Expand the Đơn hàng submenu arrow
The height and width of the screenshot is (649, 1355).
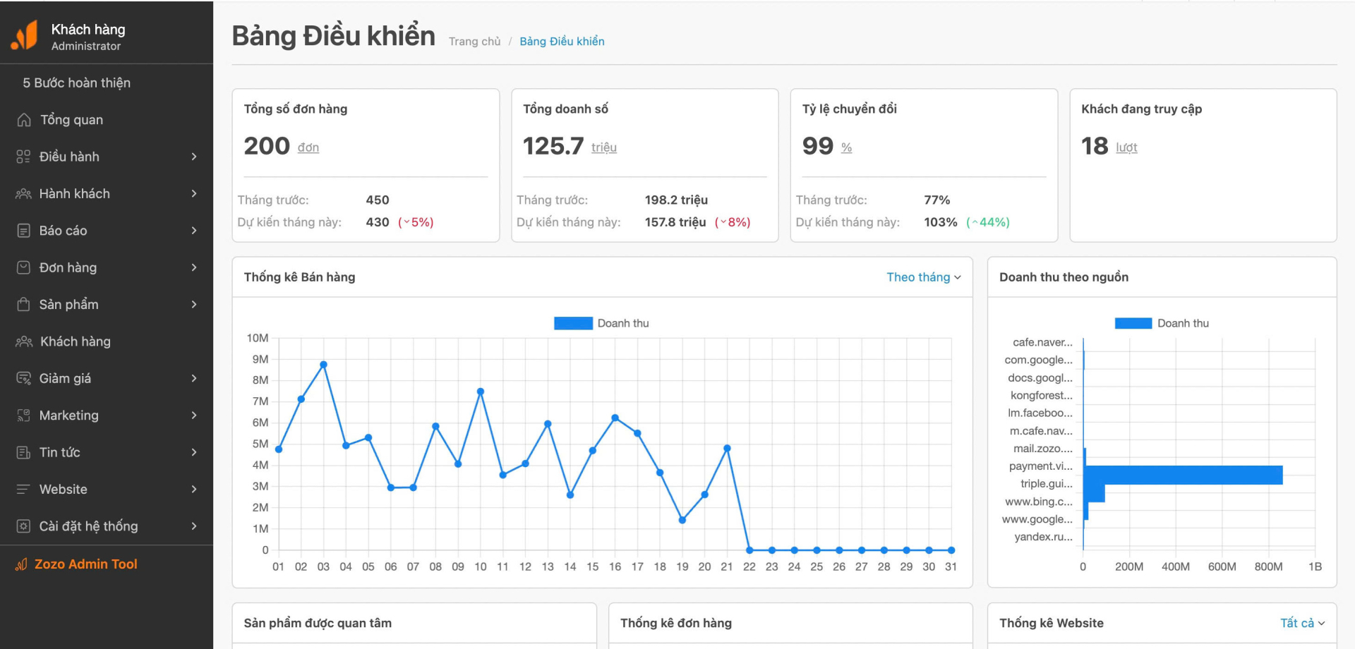(x=194, y=267)
